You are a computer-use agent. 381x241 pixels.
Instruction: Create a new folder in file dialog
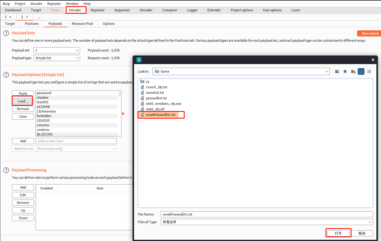[x=353, y=71]
